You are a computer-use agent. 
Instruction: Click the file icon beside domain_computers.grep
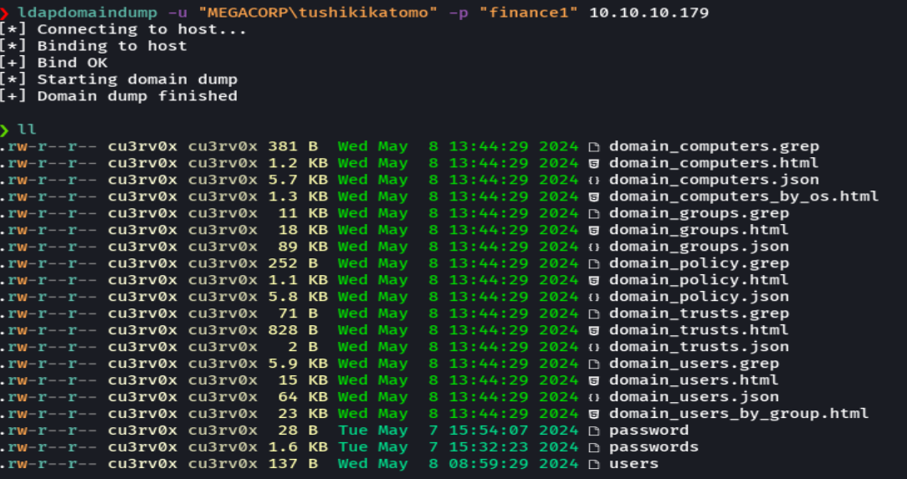593,147
